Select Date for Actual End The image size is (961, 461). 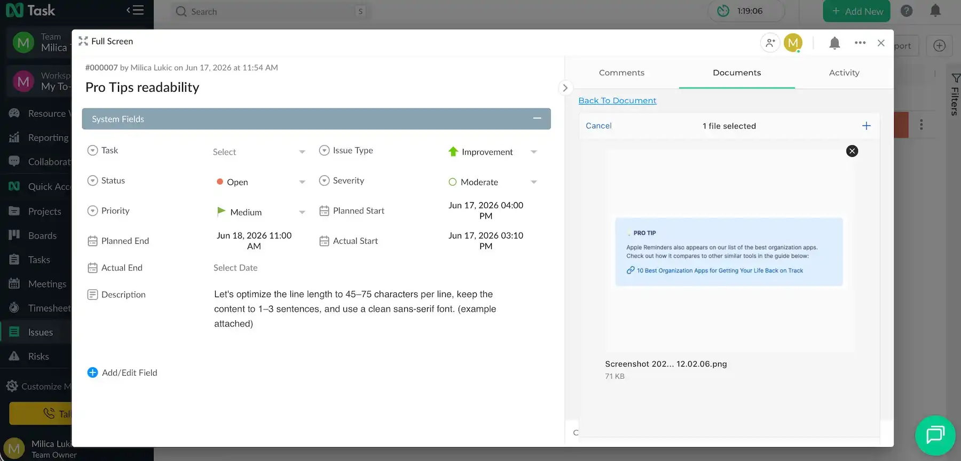[x=235, y=268]
